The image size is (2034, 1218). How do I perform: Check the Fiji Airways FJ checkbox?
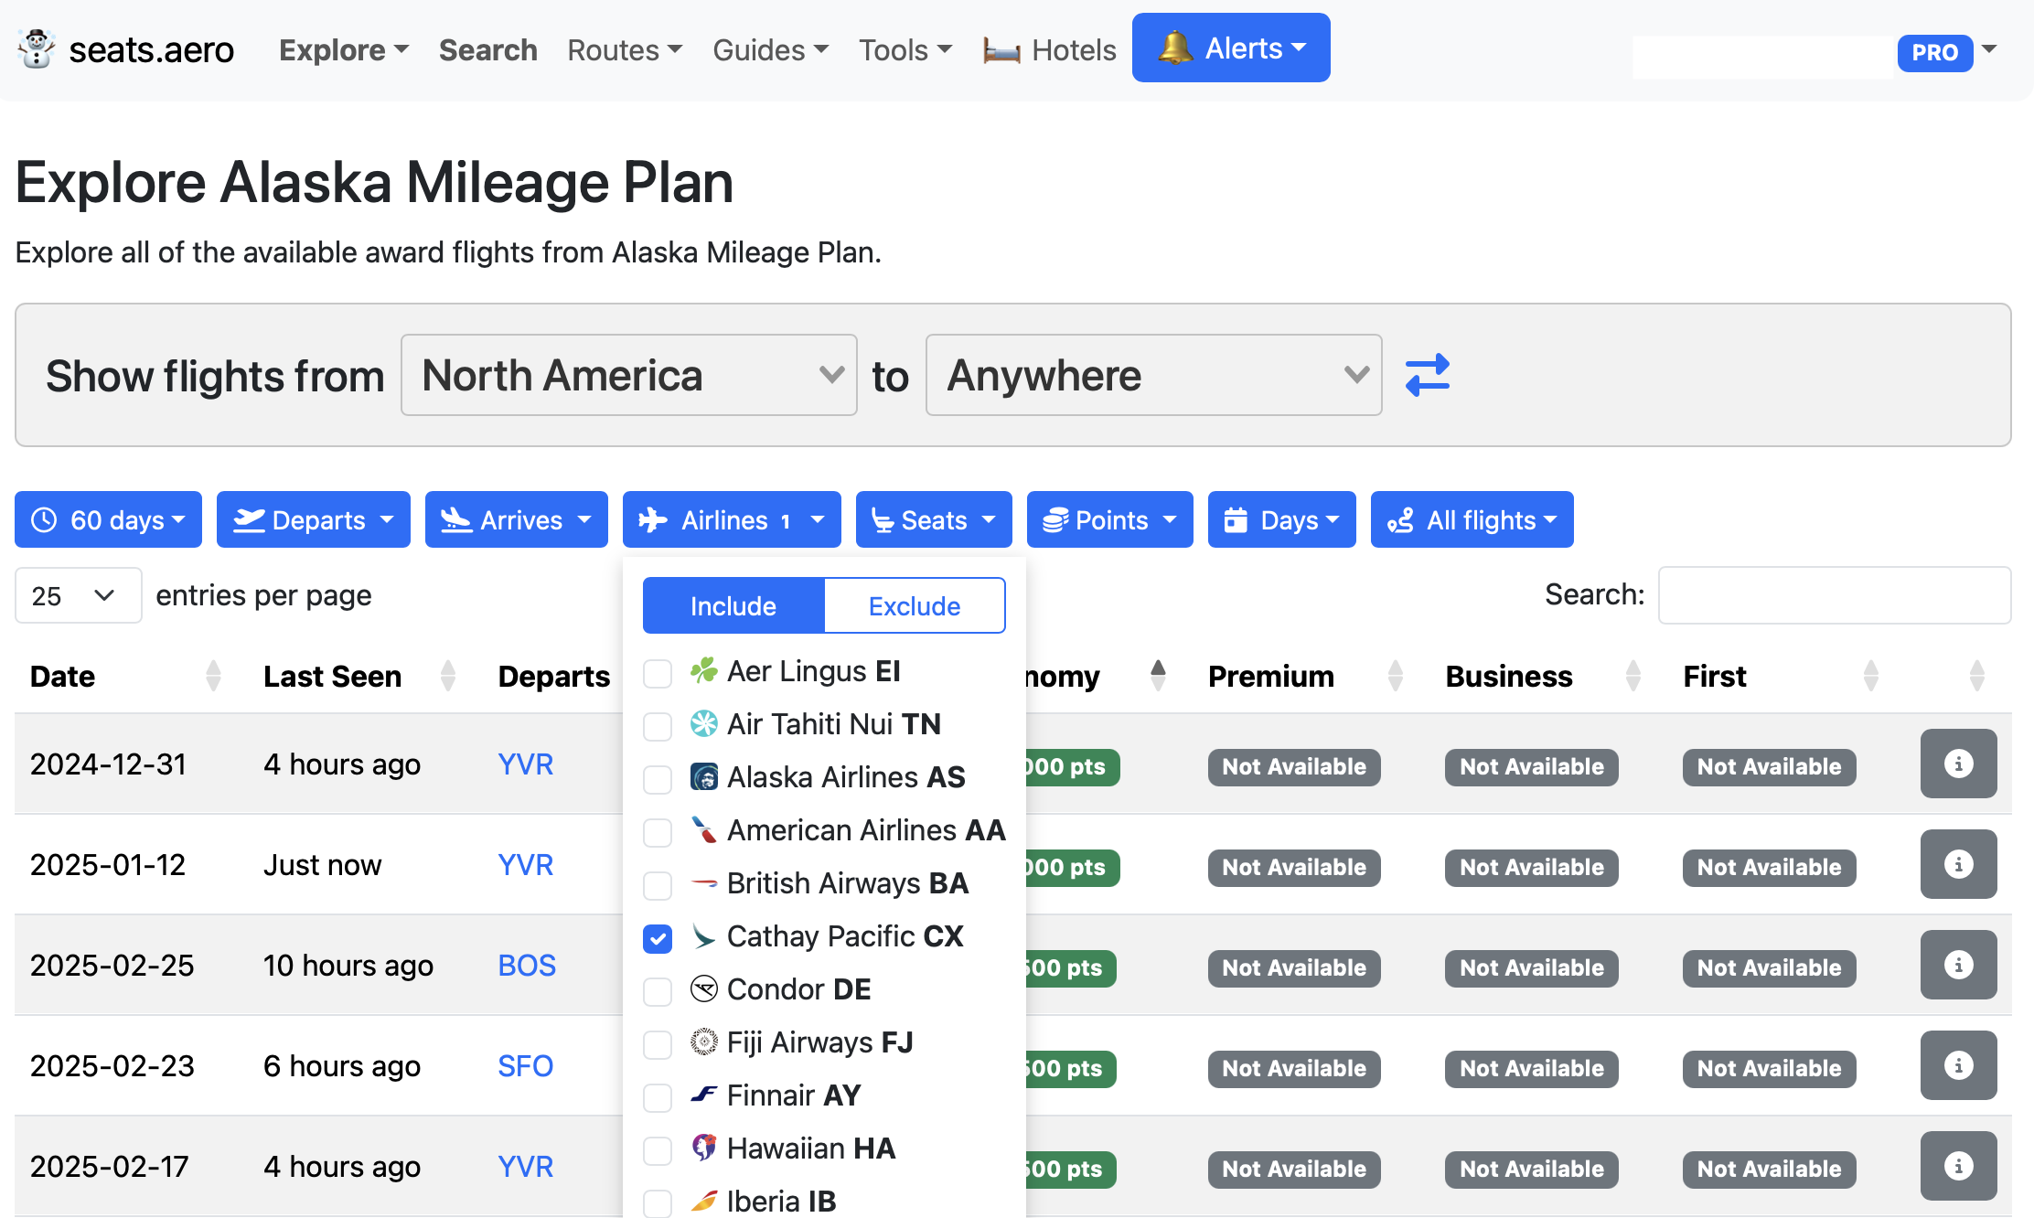coord(658,1044)
